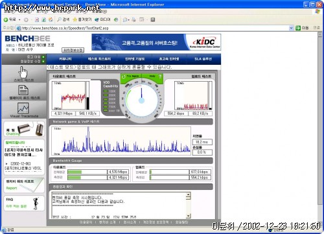Image resolution: width=324 pixels, height=234 pixels.
Task: Click the Try Again button
Action: click(x=132, y=76)
